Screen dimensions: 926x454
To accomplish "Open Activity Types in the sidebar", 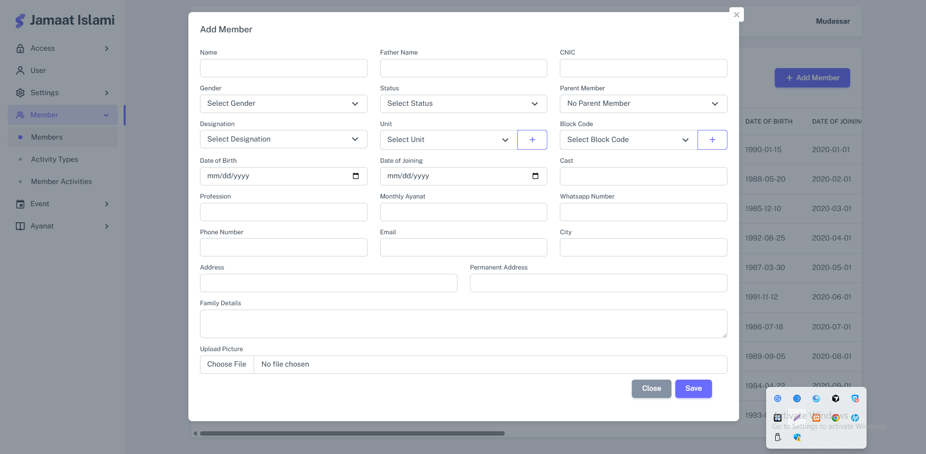I will point(55,159).
